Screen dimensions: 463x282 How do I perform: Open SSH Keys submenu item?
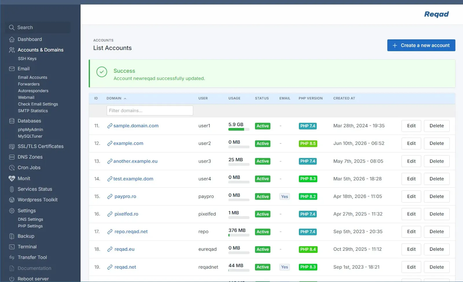tap(27, 59)
